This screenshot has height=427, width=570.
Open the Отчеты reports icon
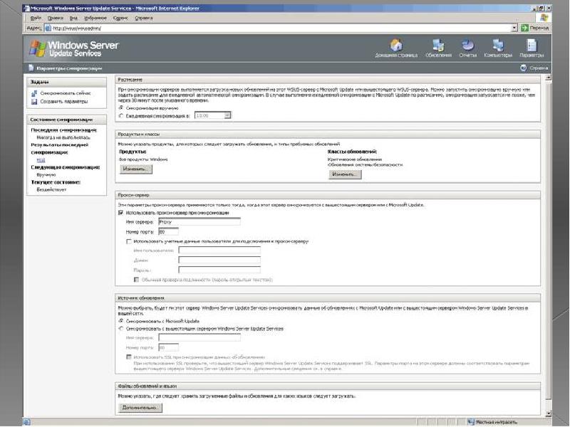tap(467, 46)
